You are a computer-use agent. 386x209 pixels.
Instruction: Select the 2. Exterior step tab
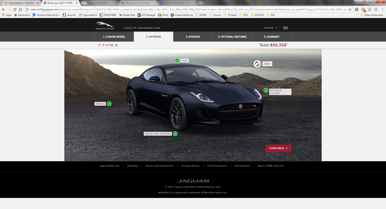[153, 37]
